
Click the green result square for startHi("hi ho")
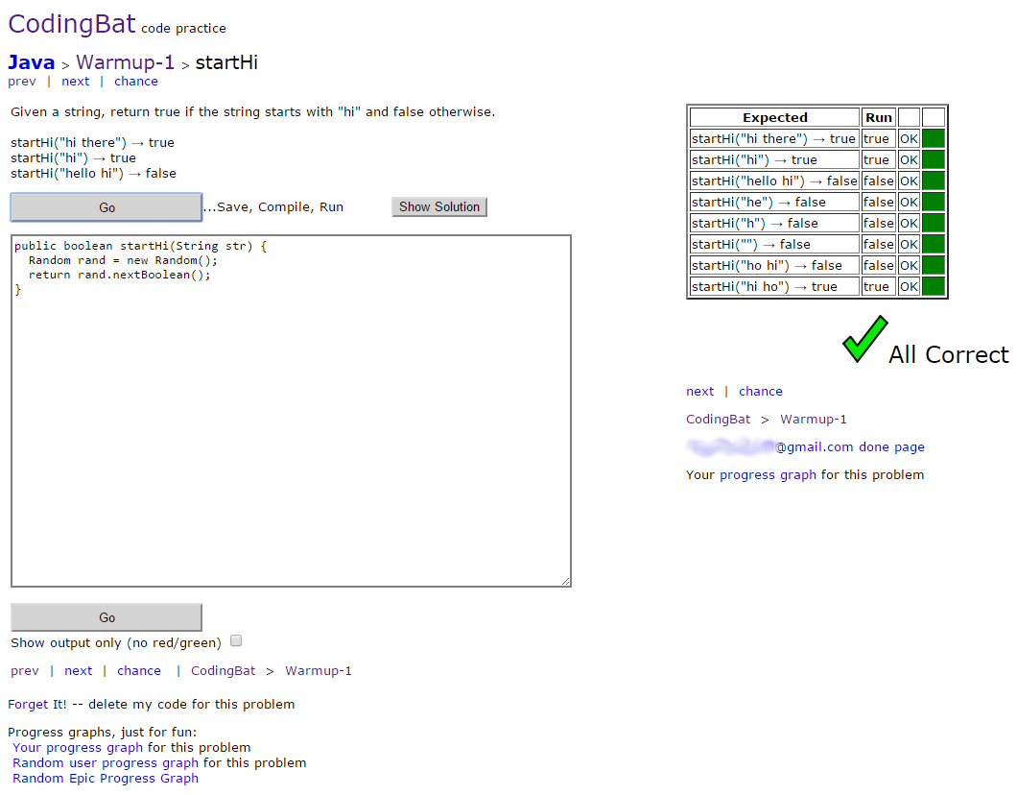point(934,286)
